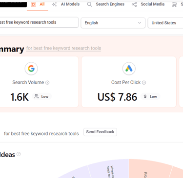Click the Cost Per Click info icon

[144, 83]
